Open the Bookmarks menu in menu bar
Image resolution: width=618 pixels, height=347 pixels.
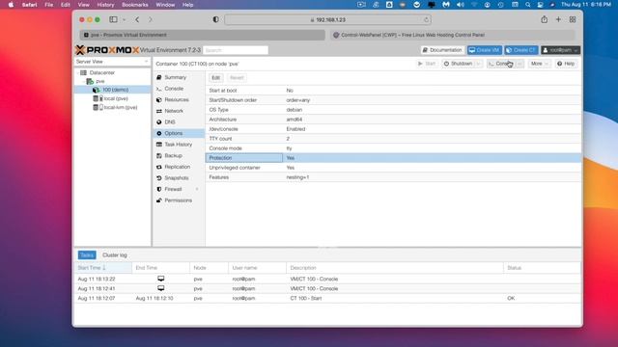(135, 5)
